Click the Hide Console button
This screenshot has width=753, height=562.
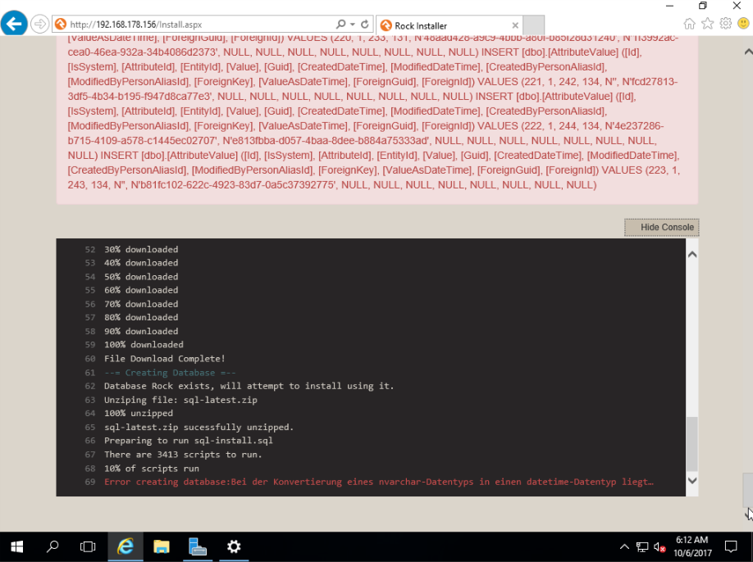click(x=661, y=227)
